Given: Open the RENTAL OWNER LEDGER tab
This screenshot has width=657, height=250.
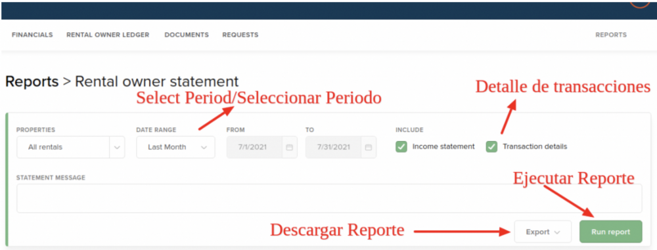Looking at the screenshot, I should [x=108, y=35].
